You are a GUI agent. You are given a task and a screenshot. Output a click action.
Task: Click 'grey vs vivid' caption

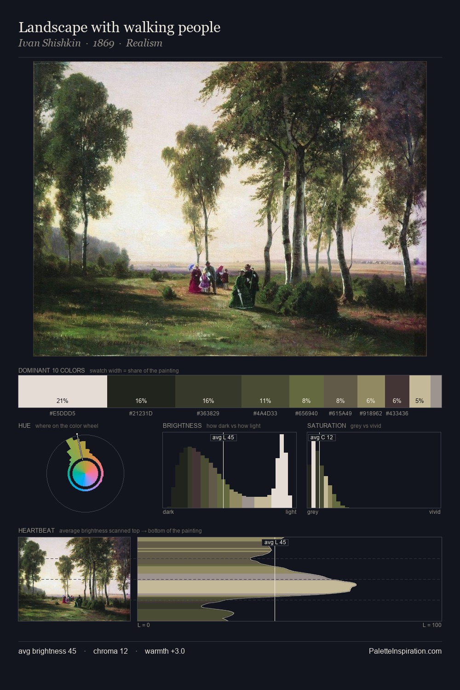click(366, 426)
